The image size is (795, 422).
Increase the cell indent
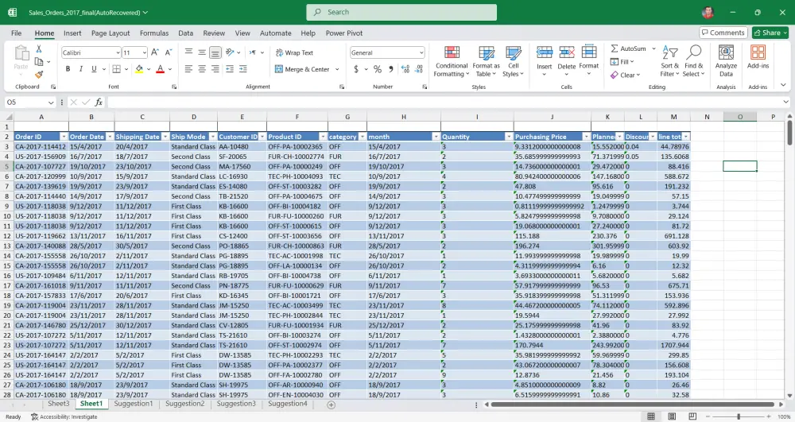click(x=242, y=69)
